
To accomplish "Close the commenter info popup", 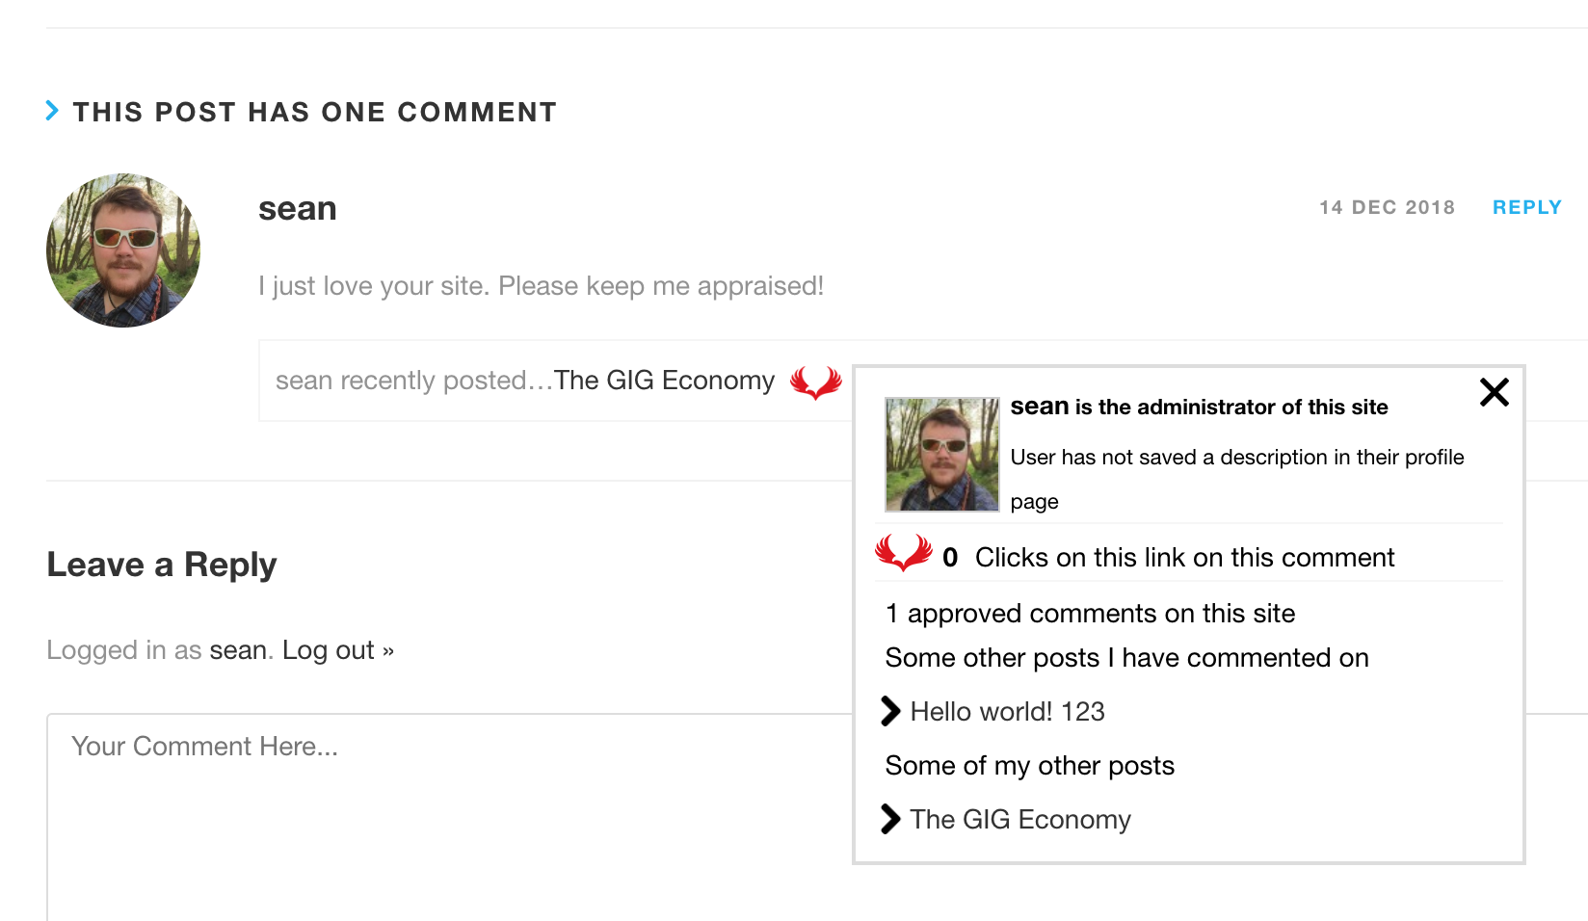I will tap(1494, 392).
